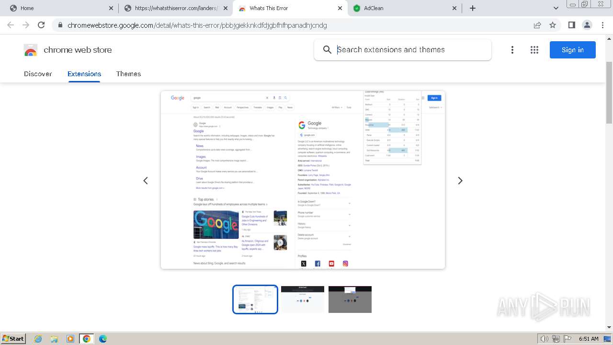Open the browser side panel
The image size is (613, 345).
[571, 25]
